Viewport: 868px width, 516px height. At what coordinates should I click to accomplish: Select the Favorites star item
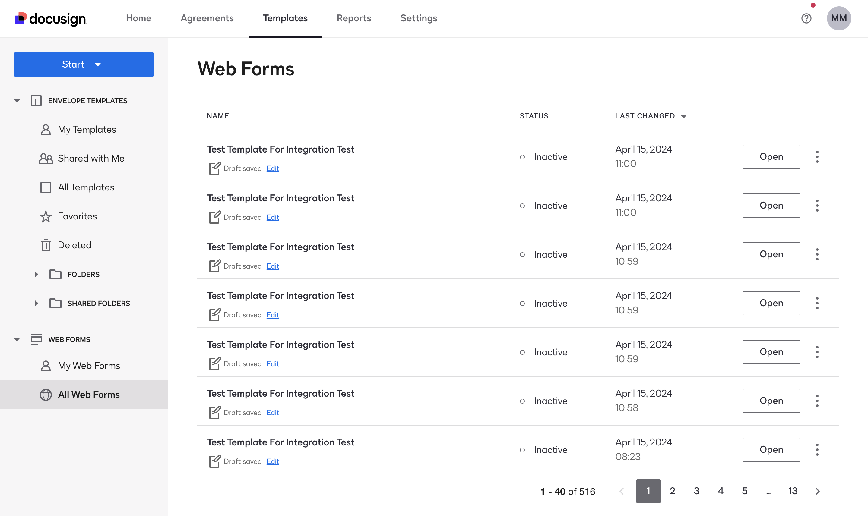click(77, 216)
